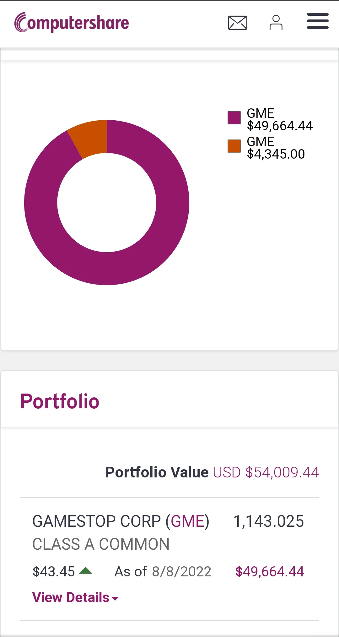Click the $43.45 share price
Image resolution: width=339 pixels, height=637 pixels.
[x=54, y=571]
